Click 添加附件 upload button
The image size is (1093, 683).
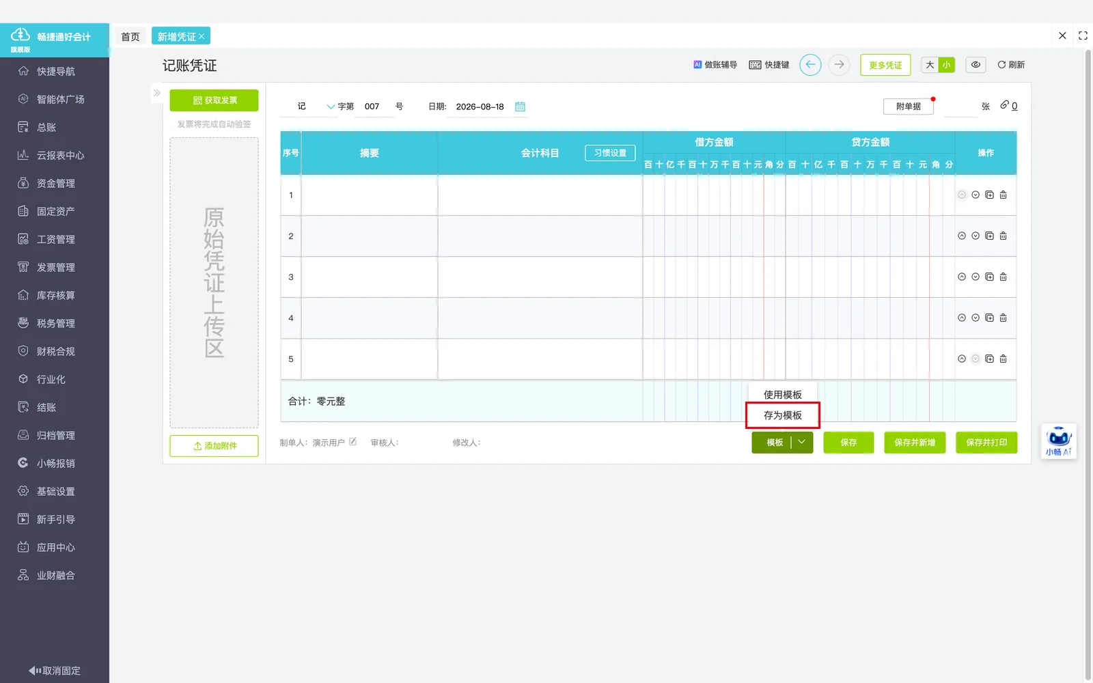(214, 446)
